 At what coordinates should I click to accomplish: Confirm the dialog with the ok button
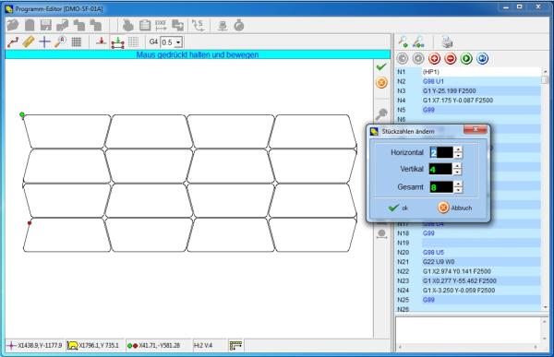coord(398,208)
